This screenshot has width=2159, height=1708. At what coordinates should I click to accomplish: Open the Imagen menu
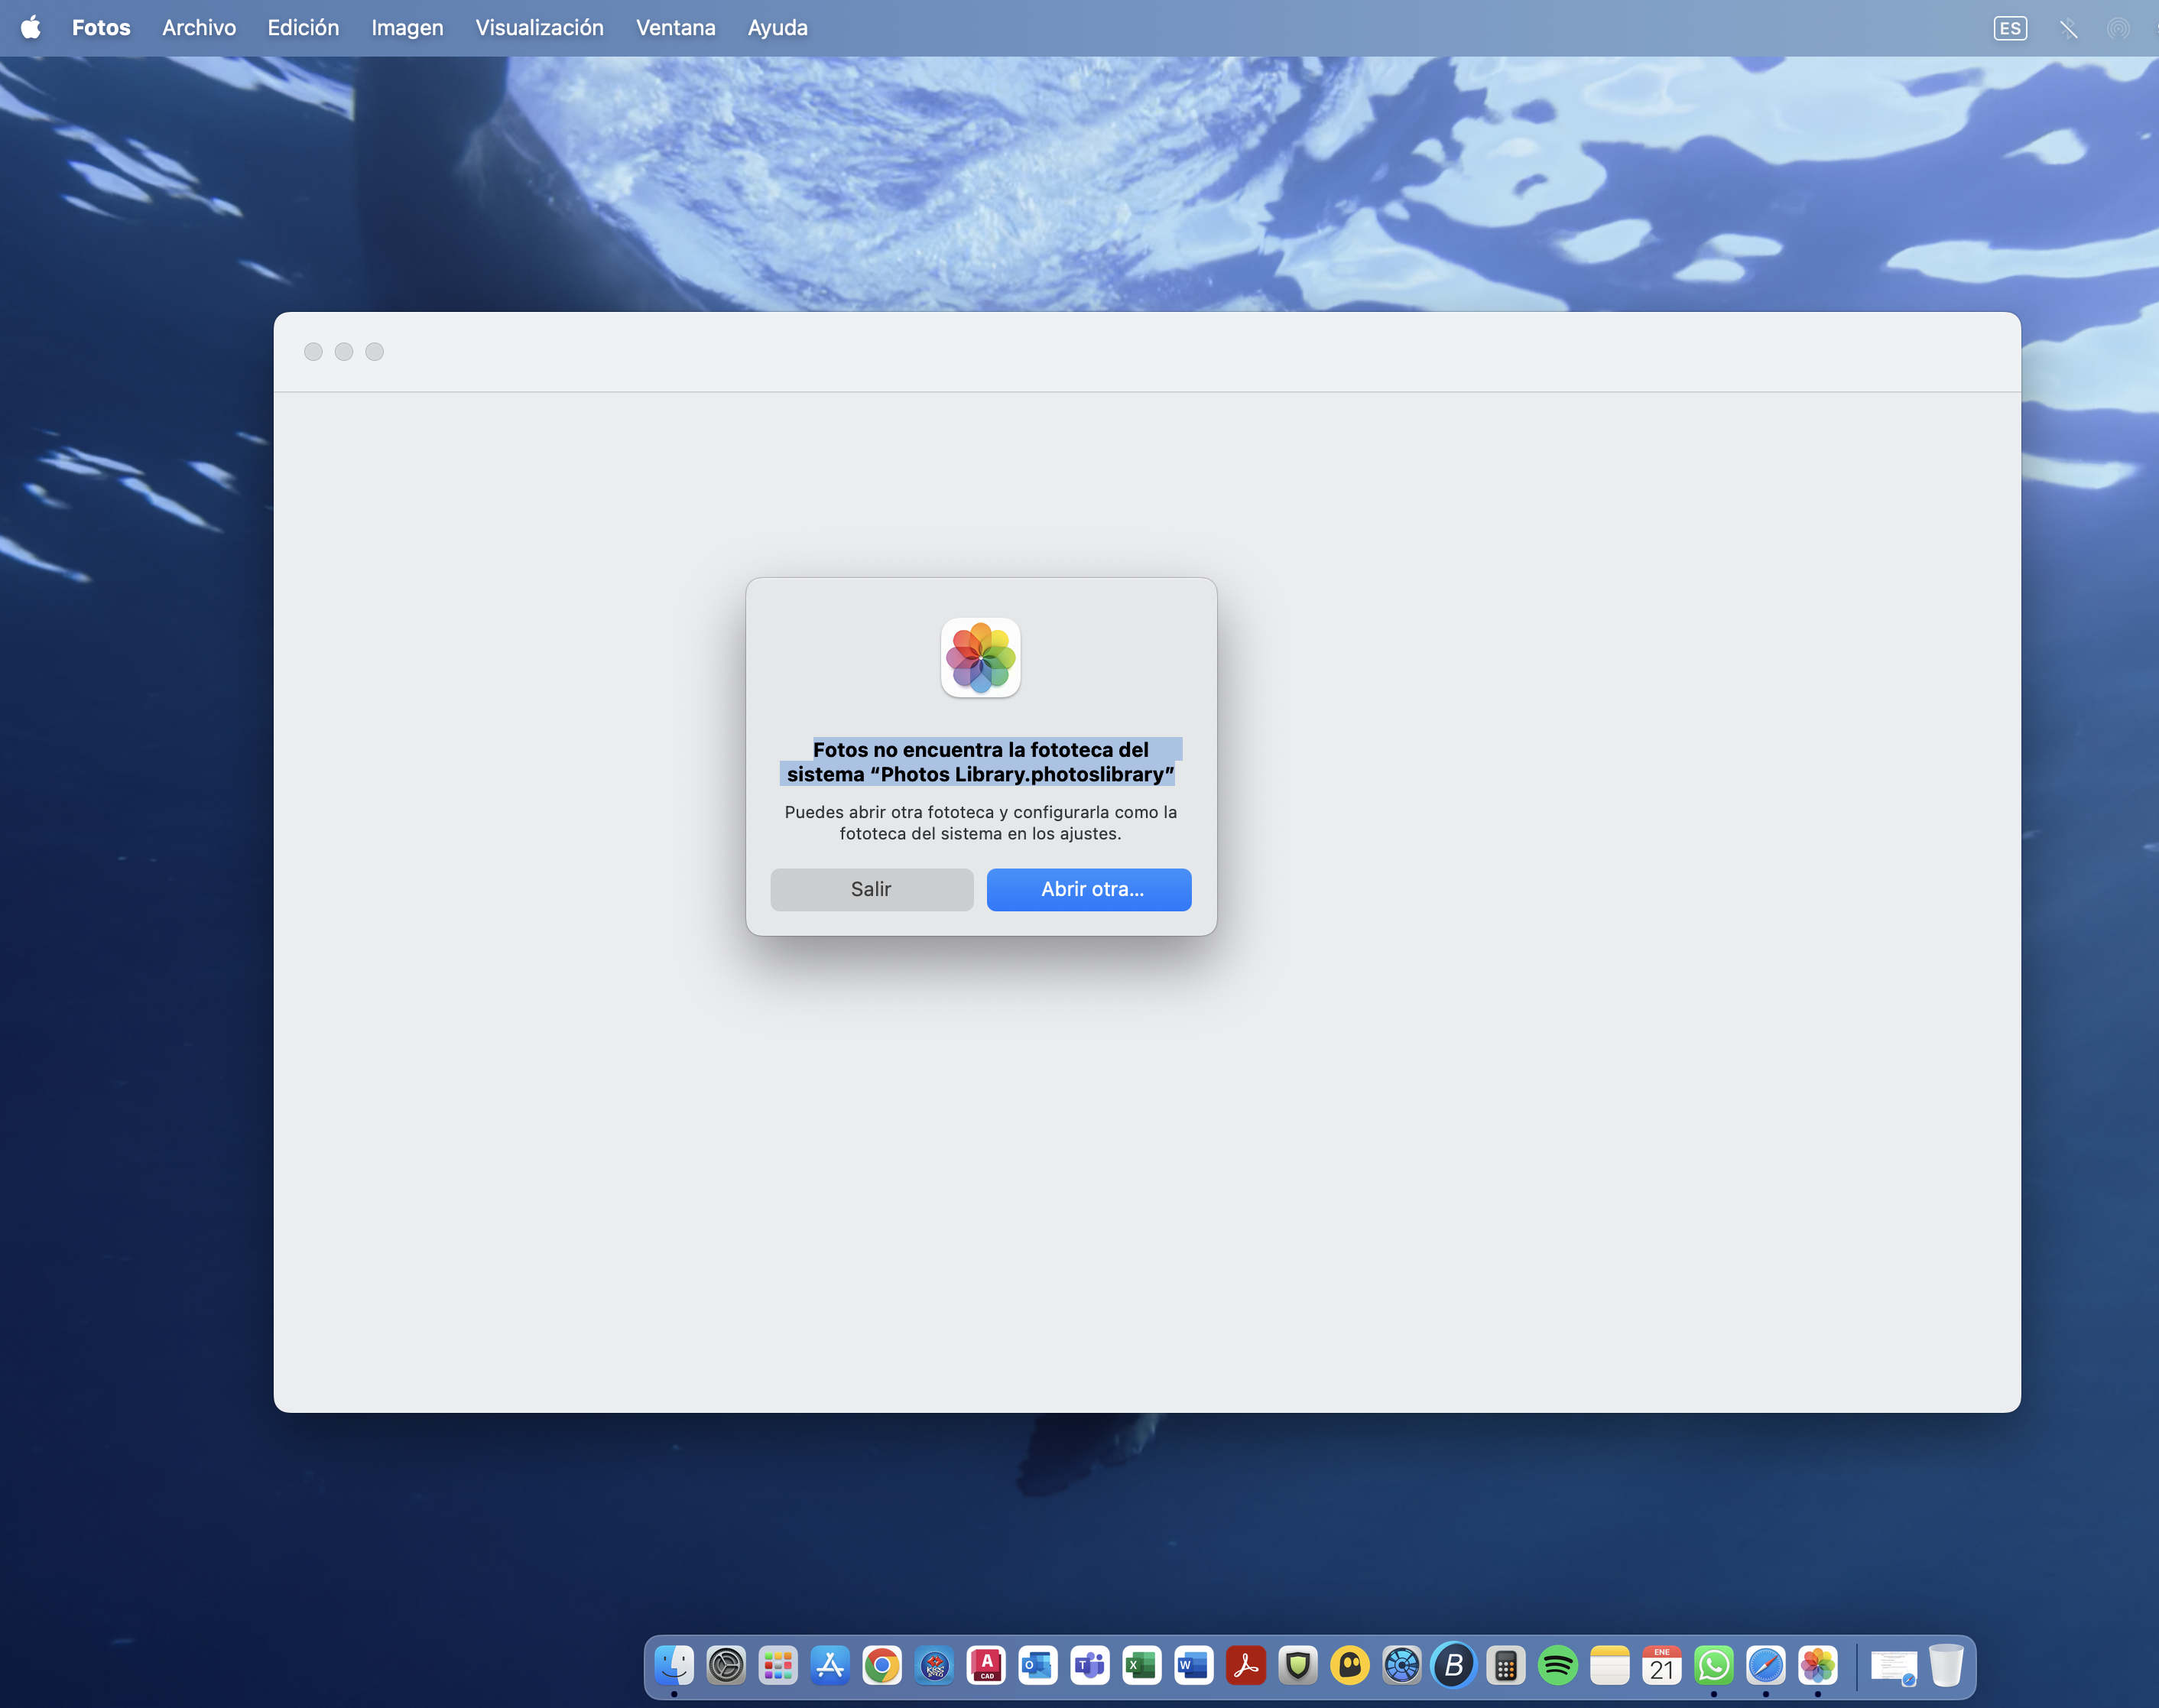pyautogui.click(x=407, y=28)
